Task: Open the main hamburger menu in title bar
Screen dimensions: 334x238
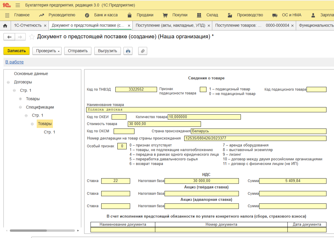Action: pos(18,5)
